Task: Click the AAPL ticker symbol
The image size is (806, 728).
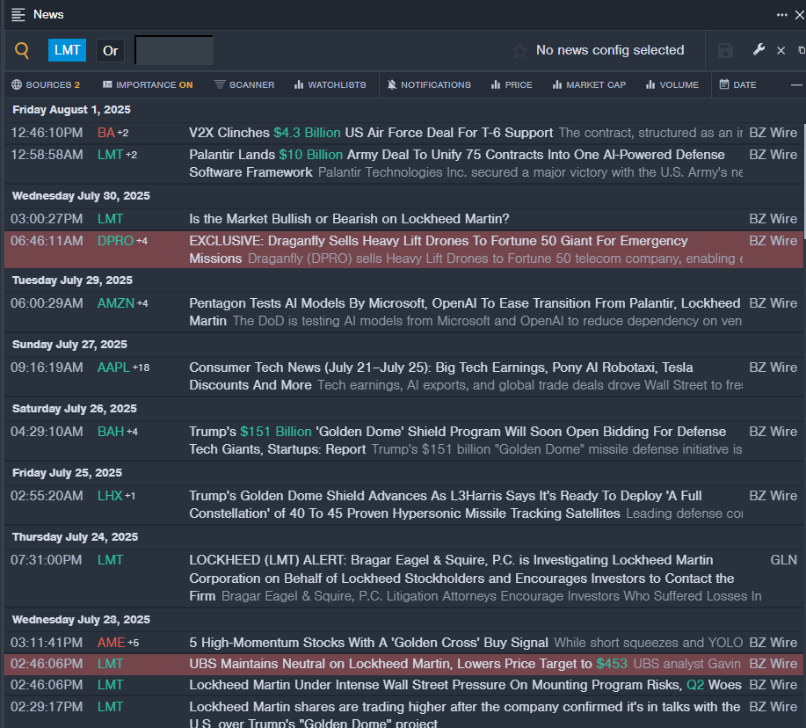Action: (113, 368)
